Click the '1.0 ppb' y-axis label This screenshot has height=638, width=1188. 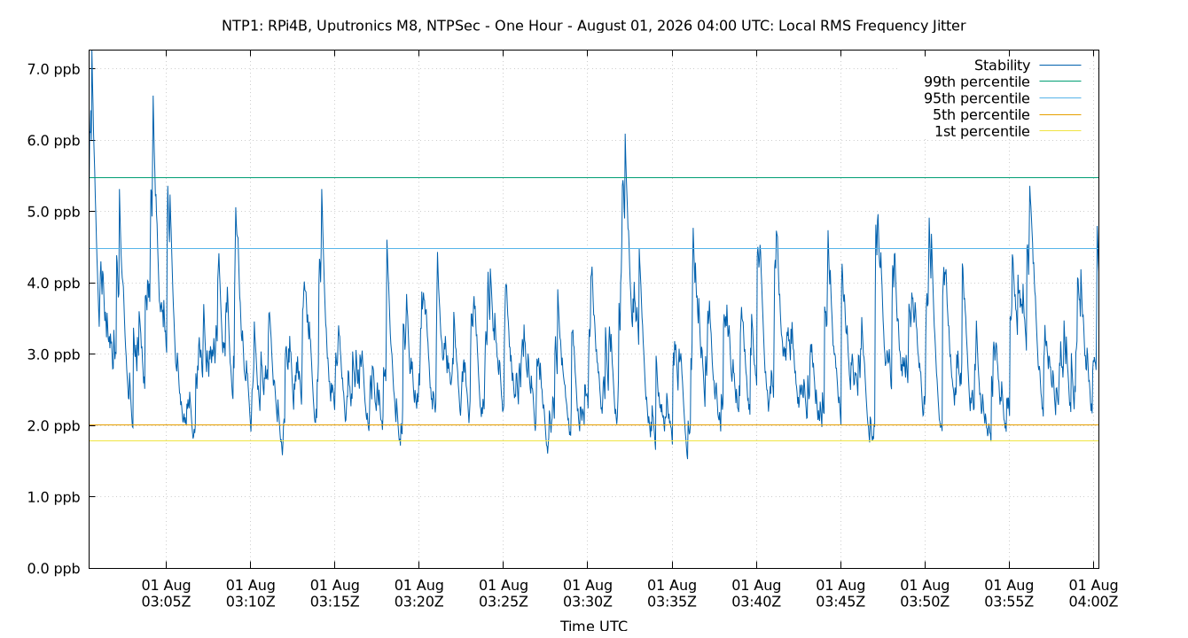pyautogui.click(x=55, y=497)
